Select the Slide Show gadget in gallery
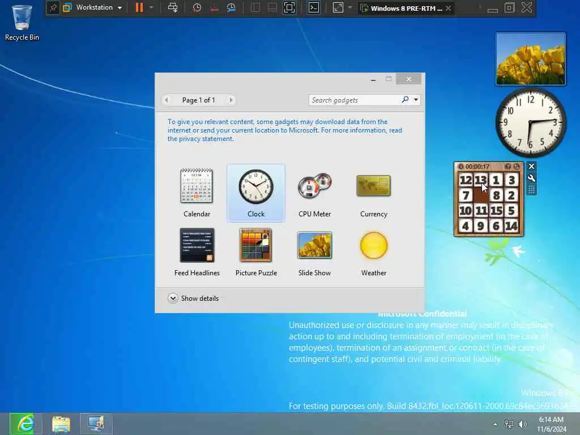Screen dimensions: 580x435 coord(315,251)
